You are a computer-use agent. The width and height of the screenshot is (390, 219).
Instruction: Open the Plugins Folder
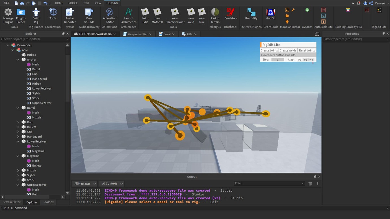tap(21, 16)
